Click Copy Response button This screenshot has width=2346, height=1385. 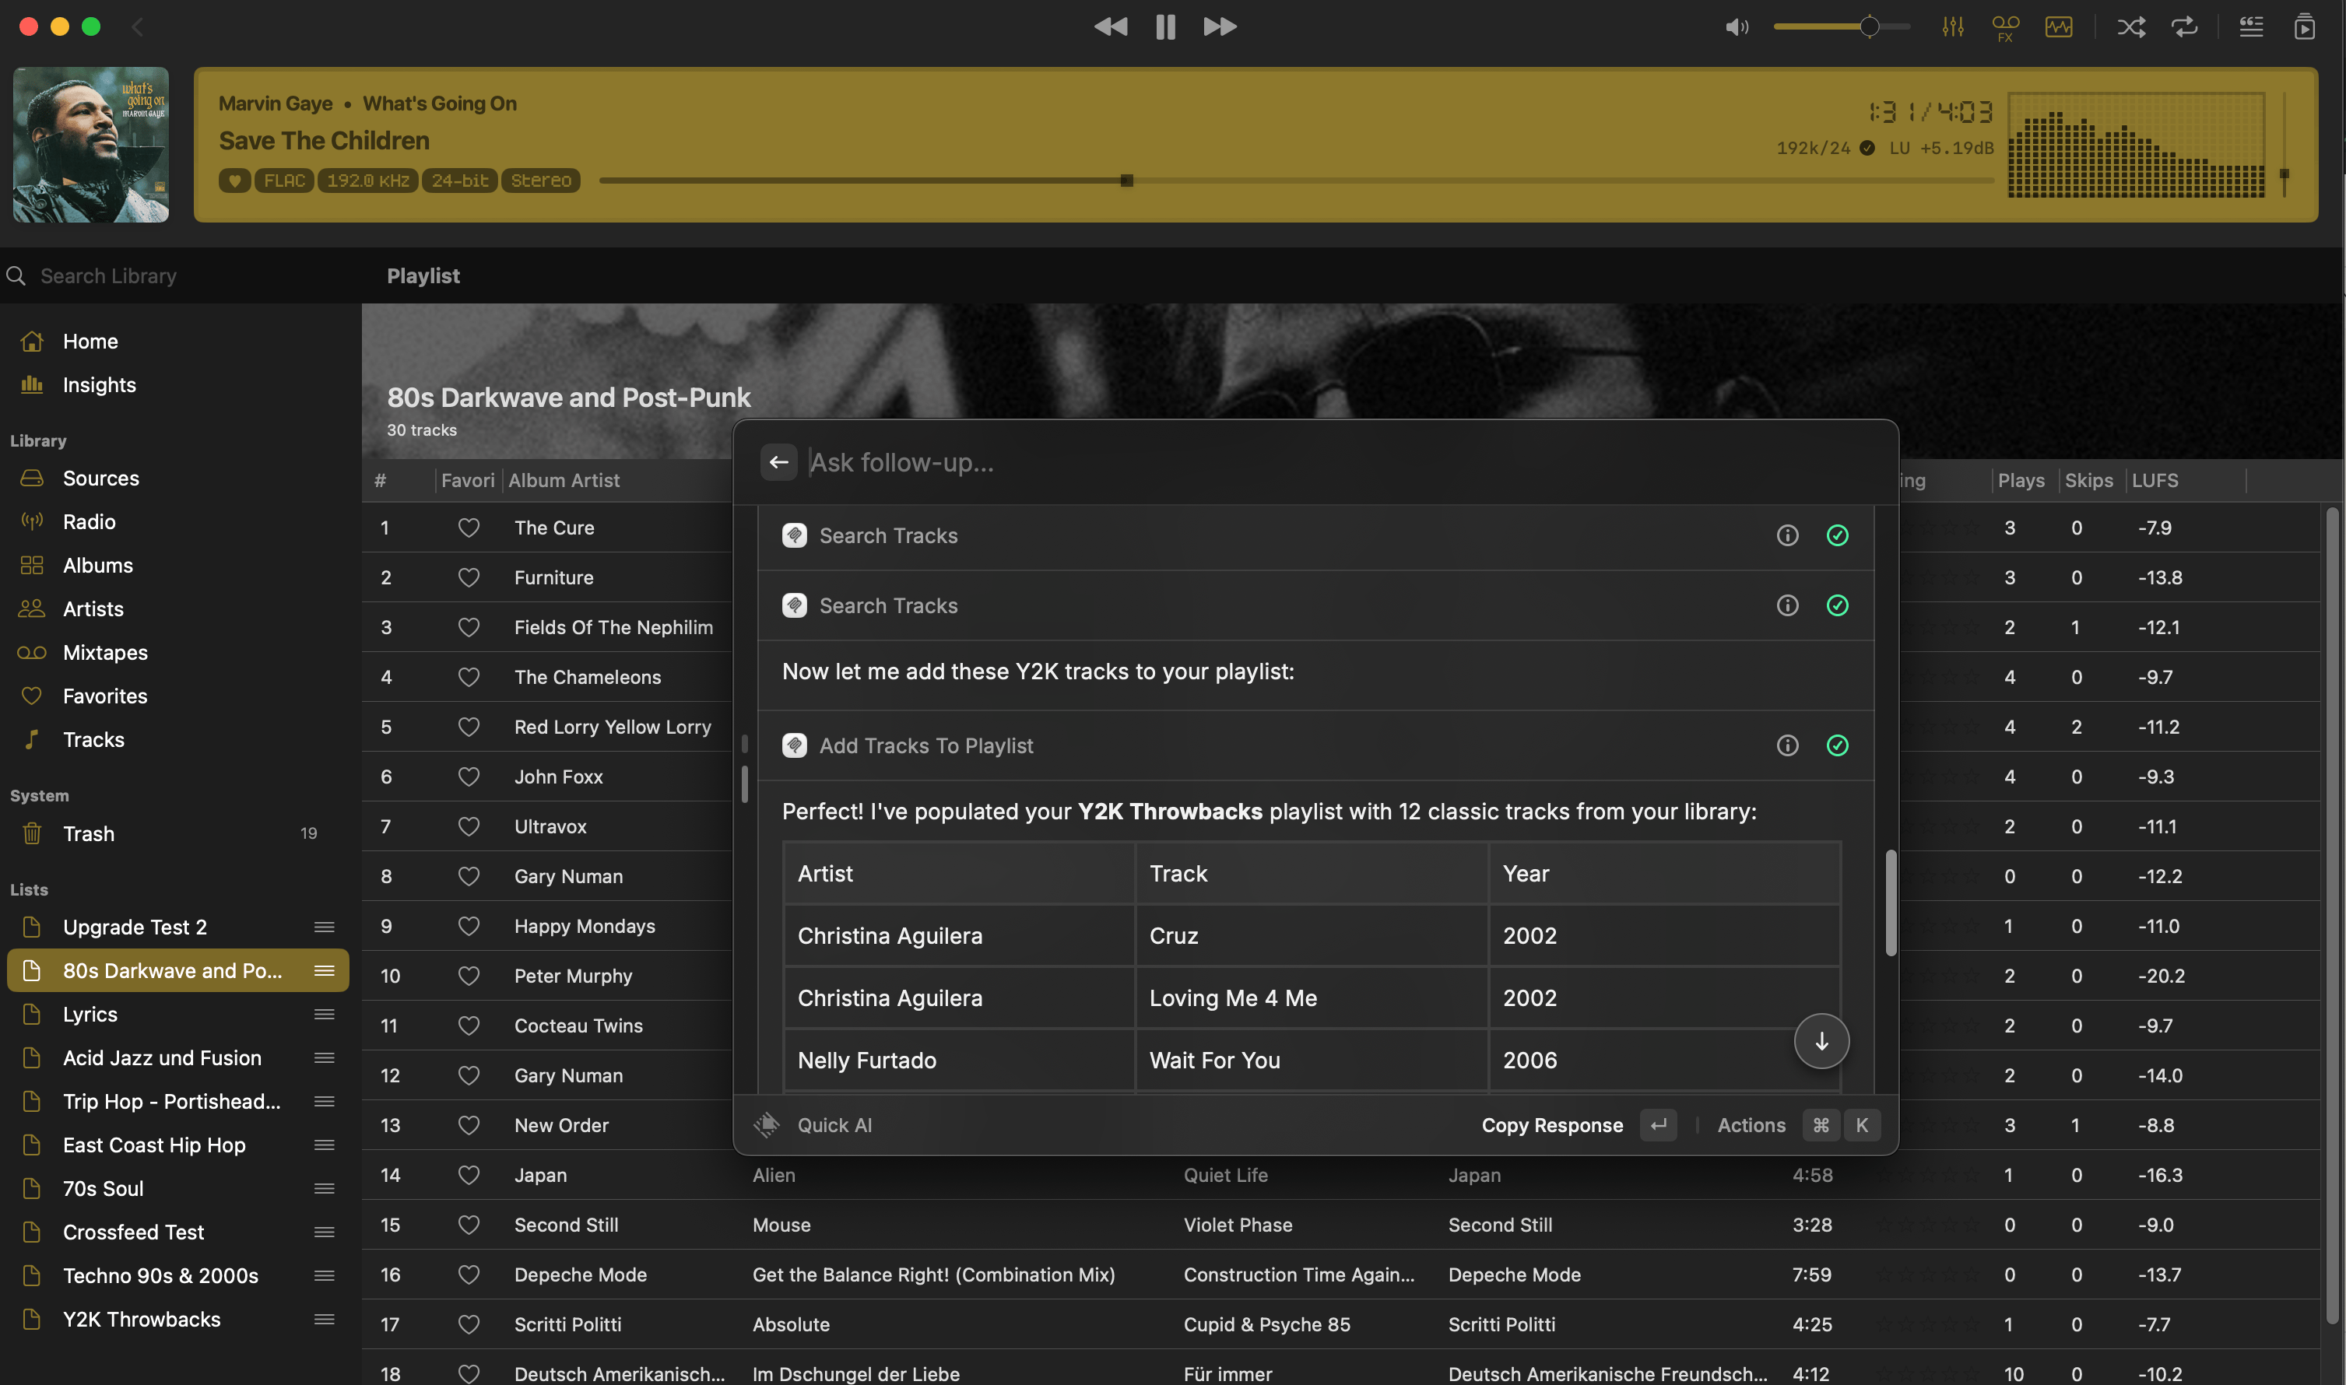point(1551,1124)
